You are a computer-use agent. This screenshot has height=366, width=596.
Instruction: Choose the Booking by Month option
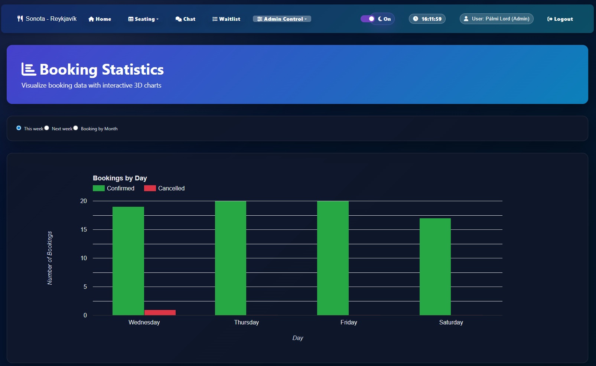click(x=76, y=128)
